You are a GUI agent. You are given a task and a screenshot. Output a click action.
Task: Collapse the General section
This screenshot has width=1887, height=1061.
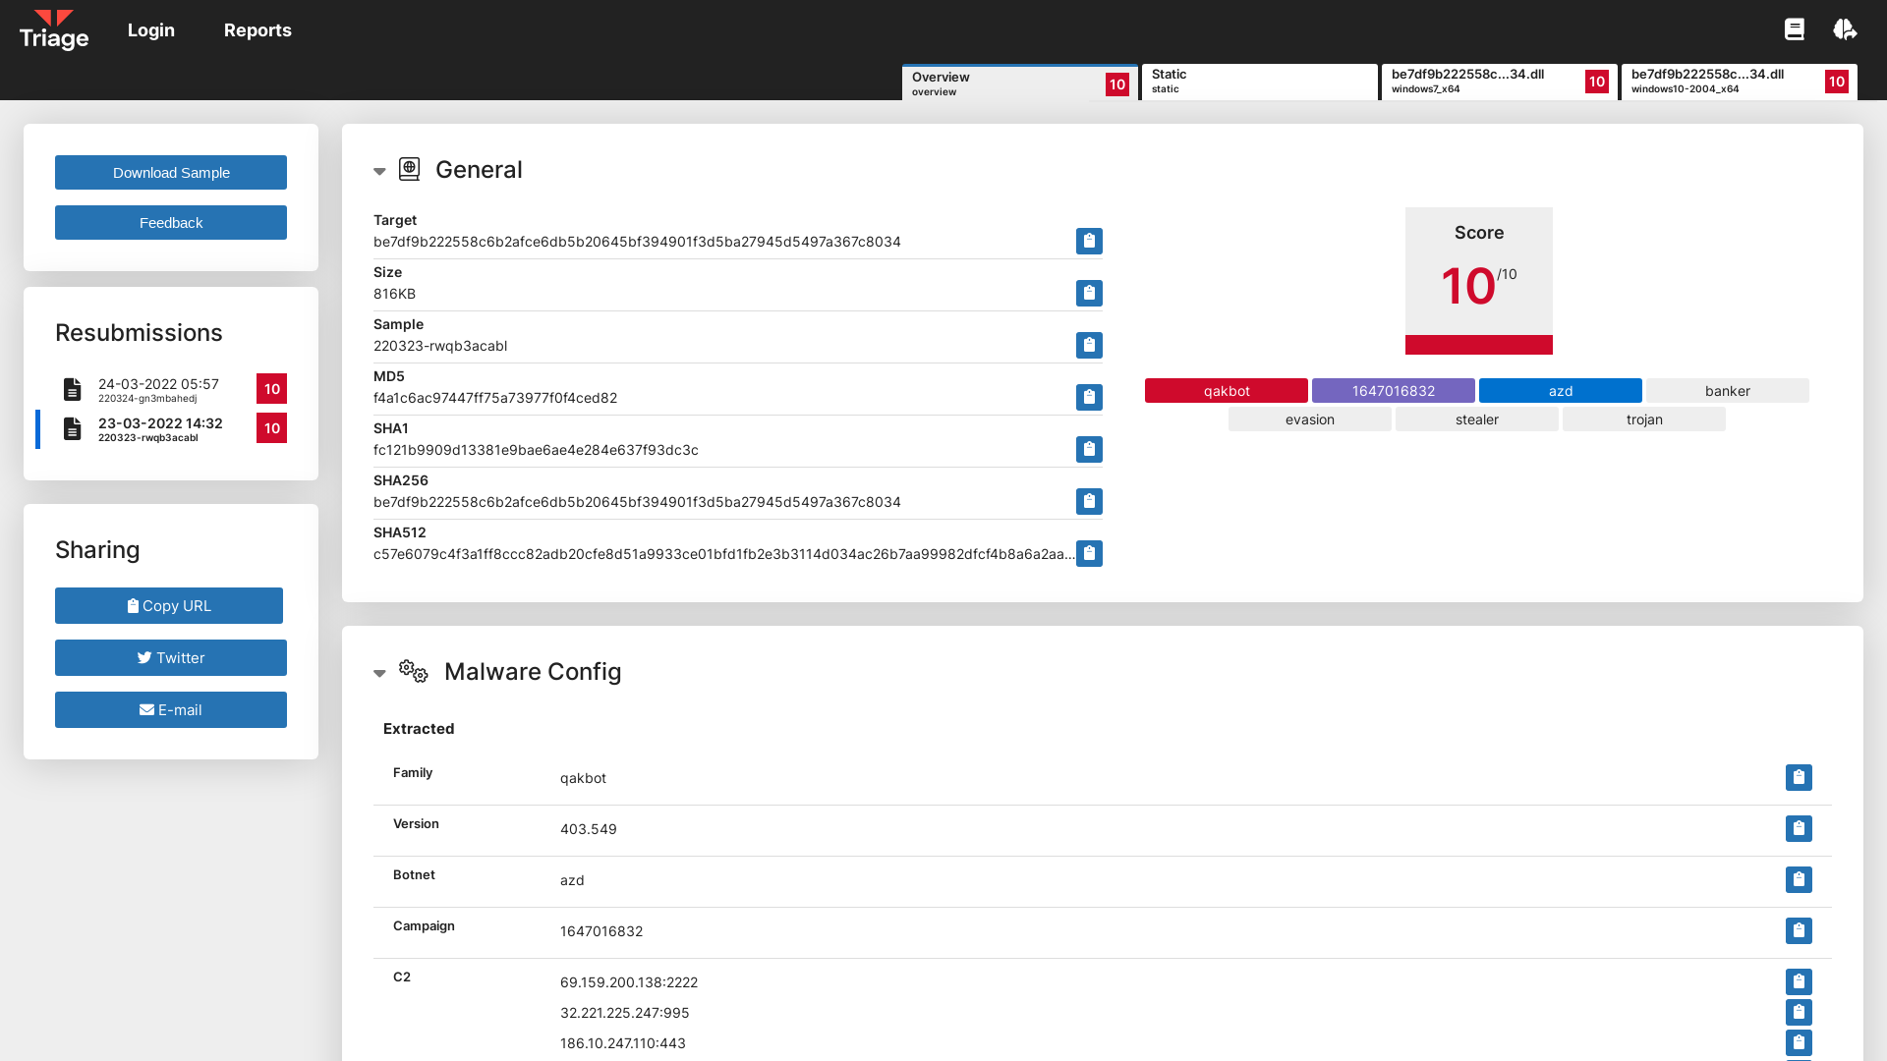point(379,171)
